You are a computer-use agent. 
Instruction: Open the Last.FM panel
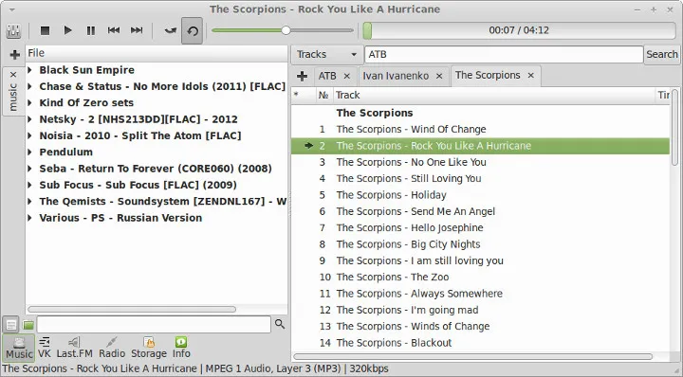[75, 348]
